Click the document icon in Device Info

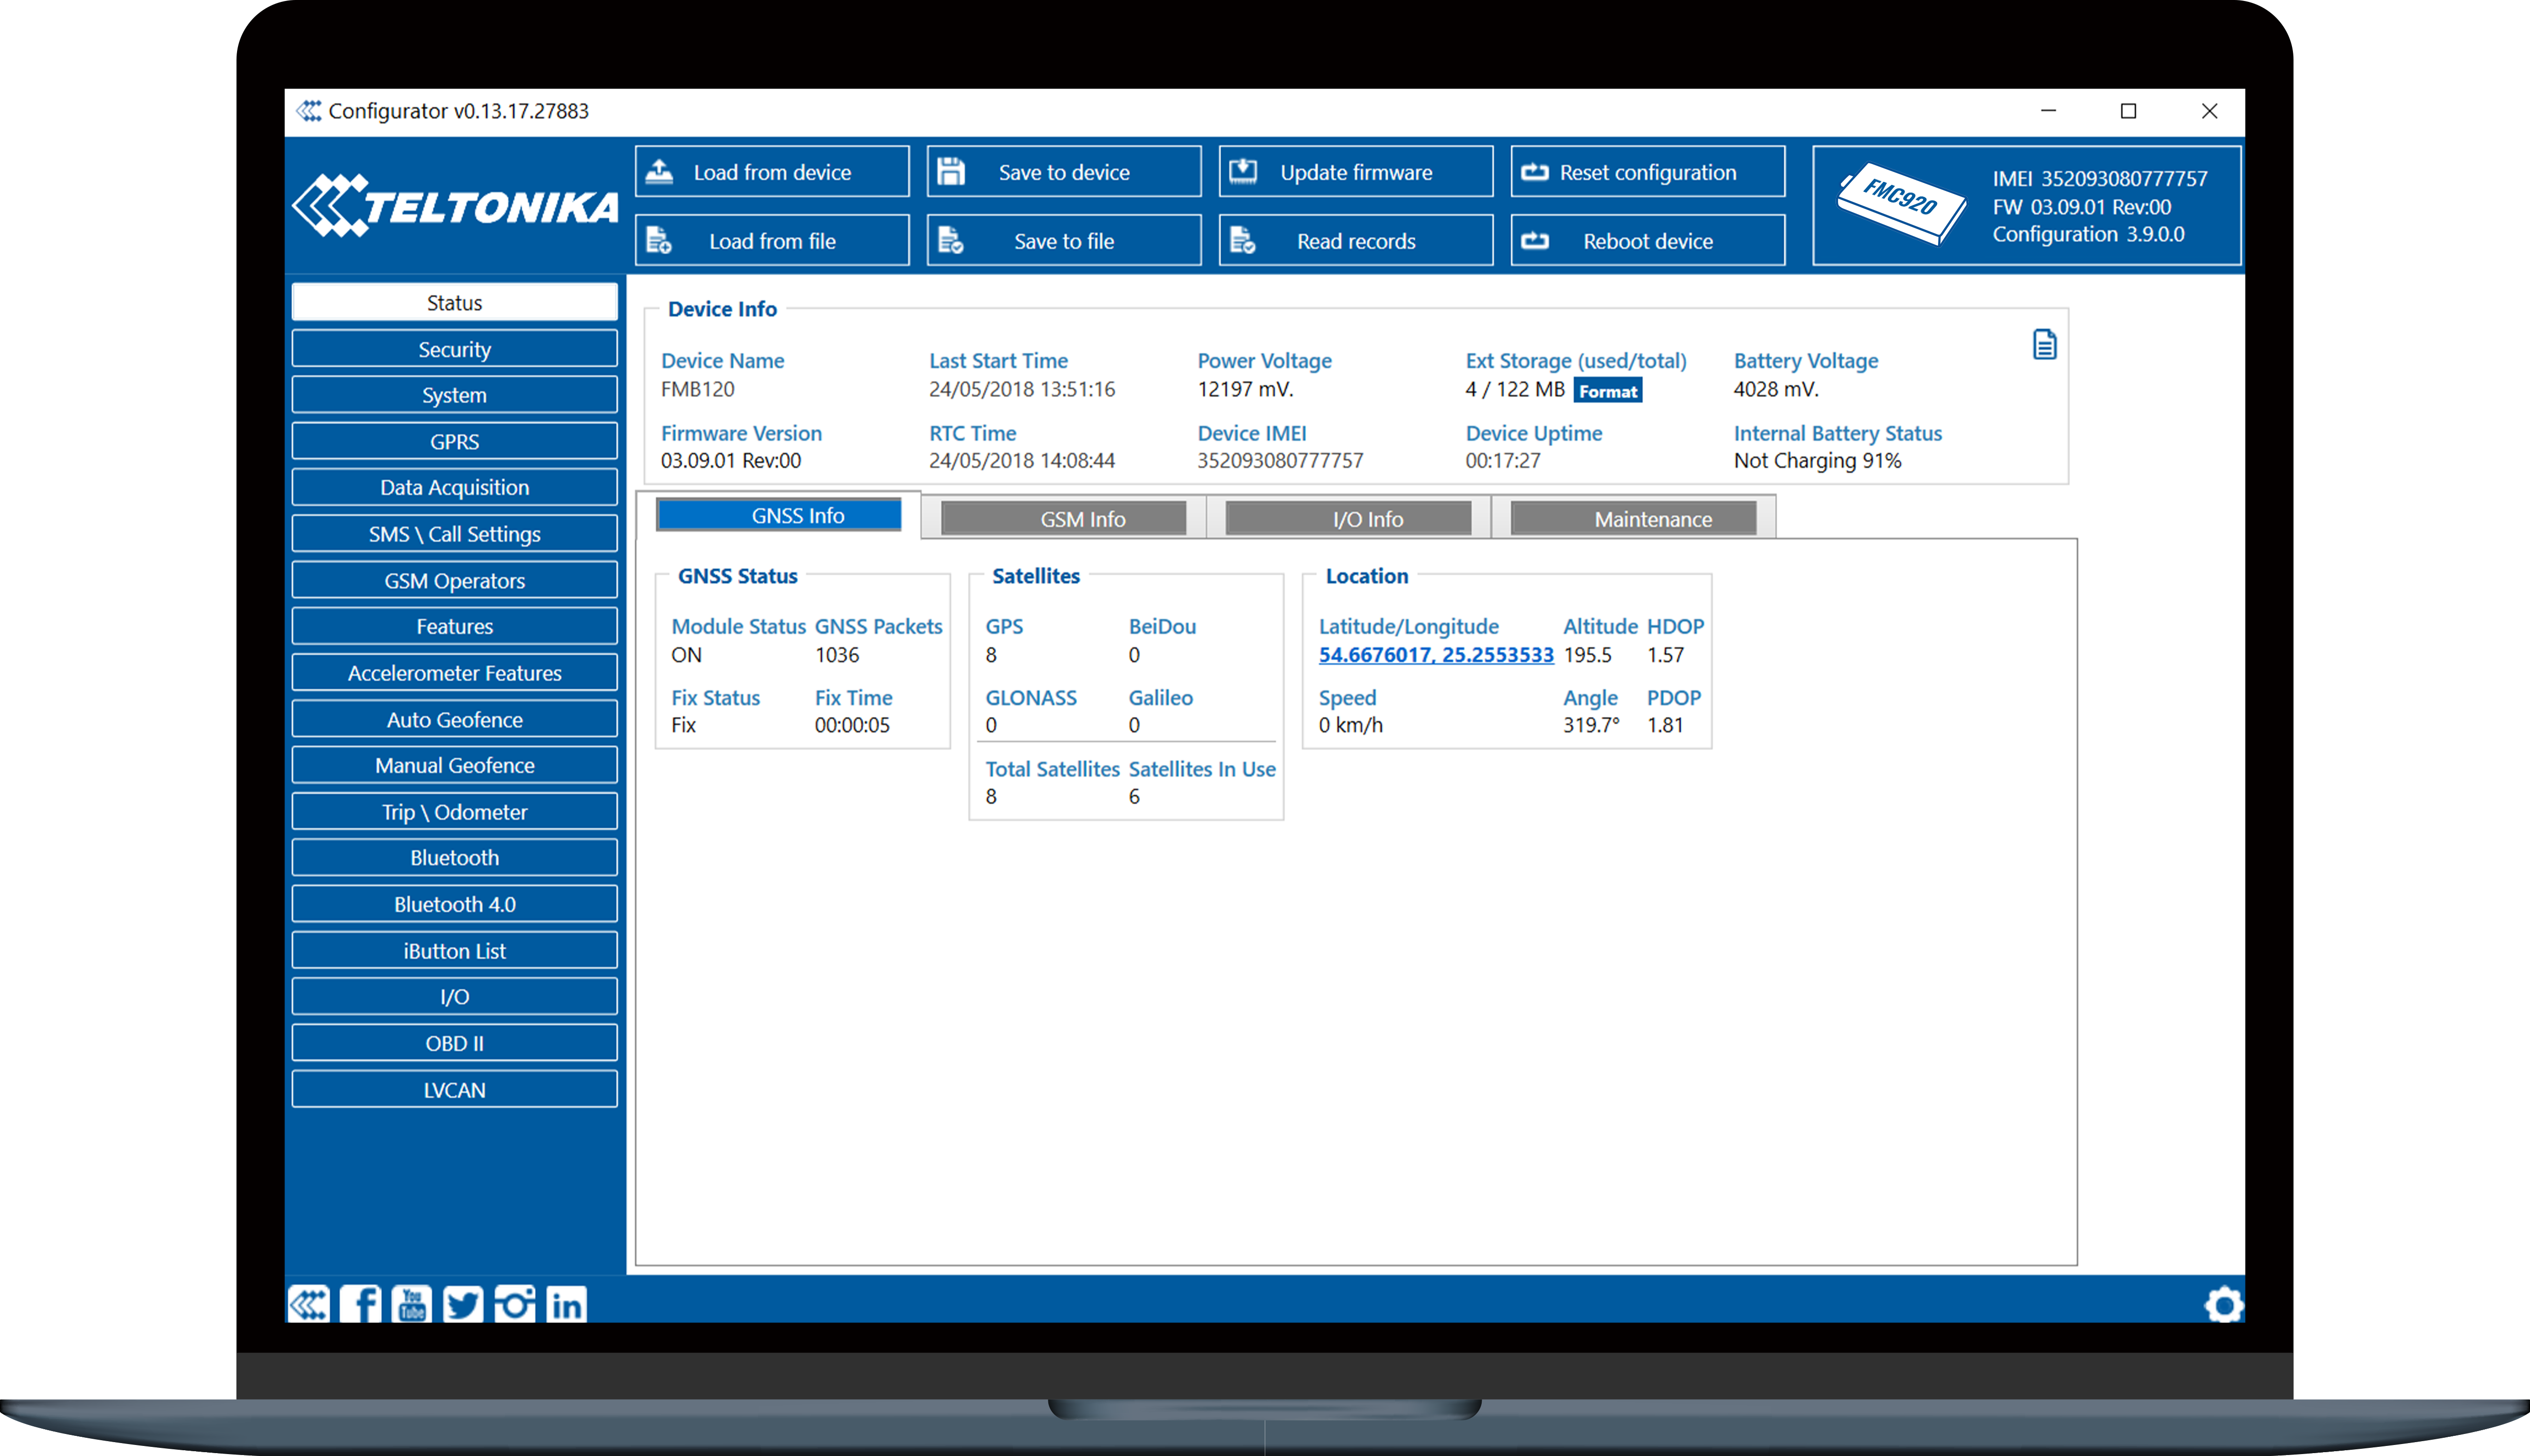point(2044,345)
